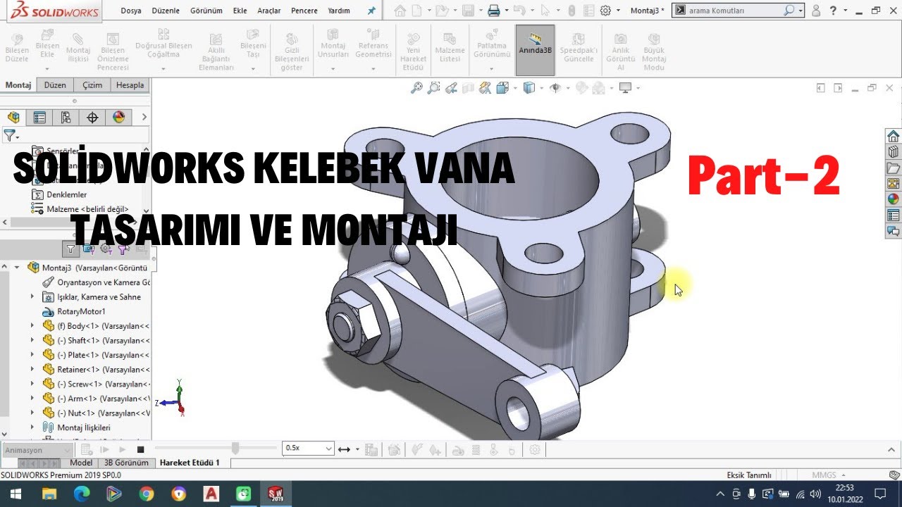The image size is (902, 507).
Task: Click the user login profile icon
Action: point(816,11)
